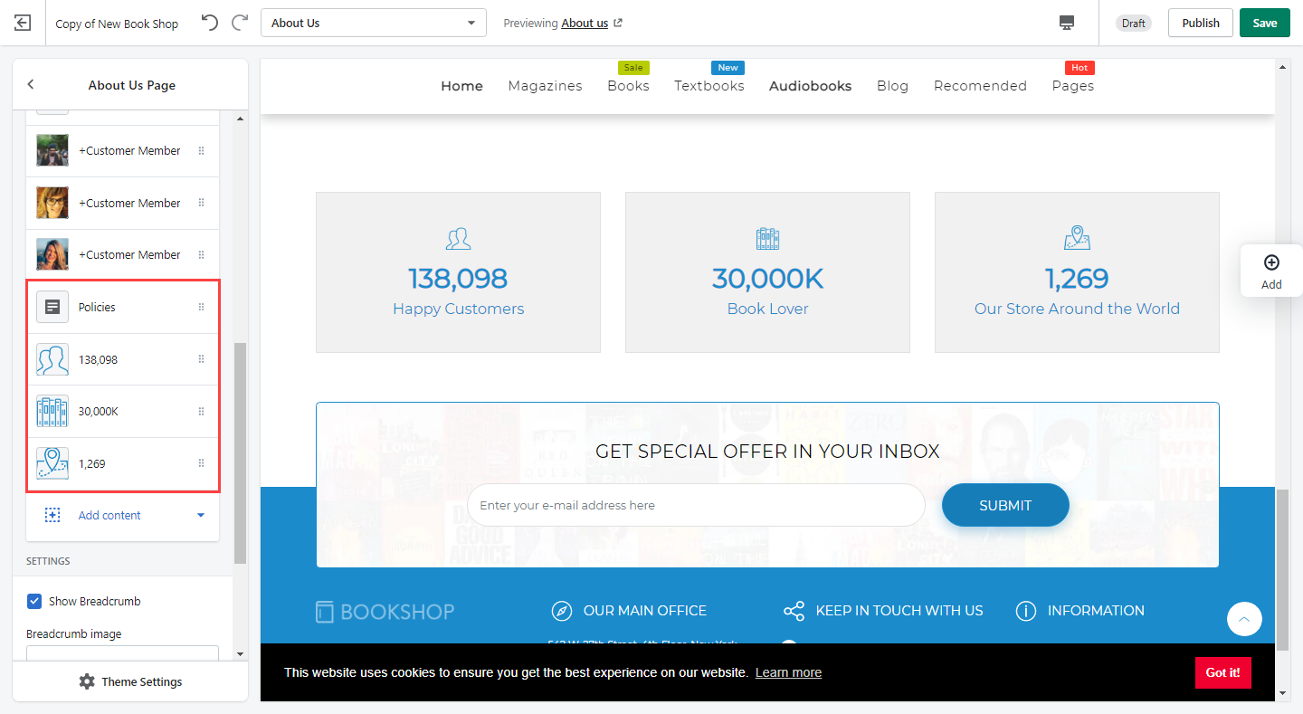Click the share icon beside Keep In Touch
Viewport: 1303px width, 714px height.
(794, 611)
